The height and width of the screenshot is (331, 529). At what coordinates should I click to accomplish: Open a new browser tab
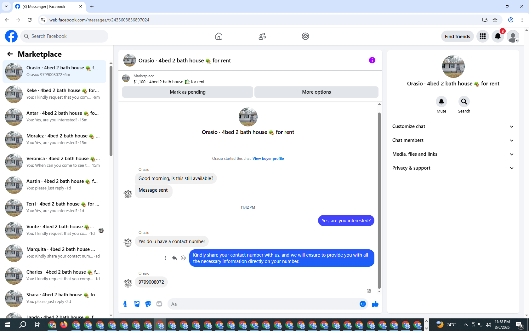92,6
